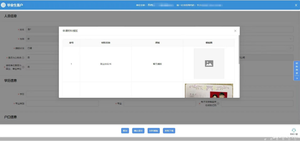Click the 专业类别 input field
Viewport: 300px width, 141px height.
click(x=62, y=104)
